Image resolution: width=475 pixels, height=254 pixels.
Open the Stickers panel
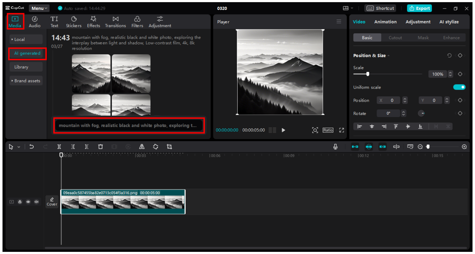point(74,22)
